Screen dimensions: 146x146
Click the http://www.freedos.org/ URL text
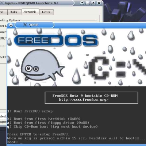click(x=84, y=100)
